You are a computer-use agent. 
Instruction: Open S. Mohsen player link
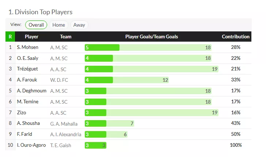coord(27,47)
